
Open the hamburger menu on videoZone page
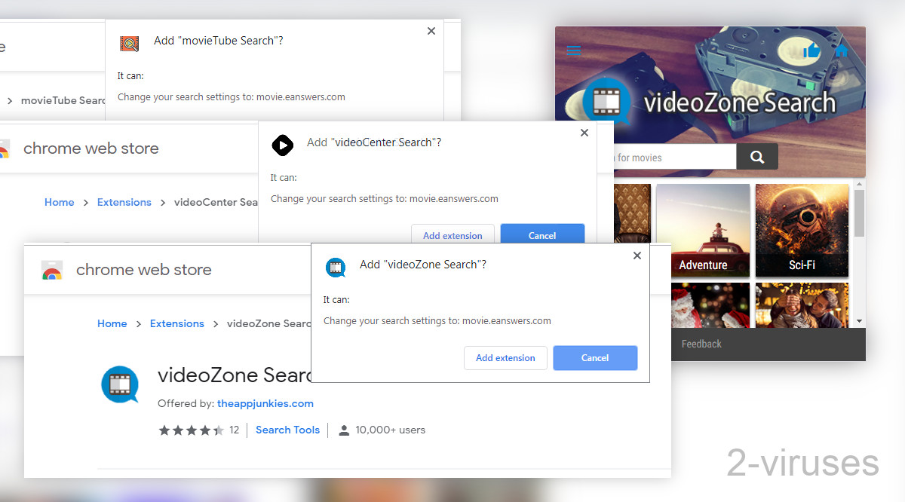pyautogui.click(x=574, y=51)
